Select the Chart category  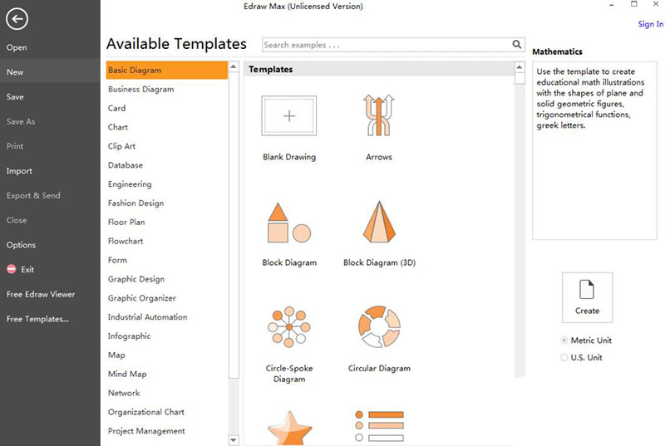(118, 127)
